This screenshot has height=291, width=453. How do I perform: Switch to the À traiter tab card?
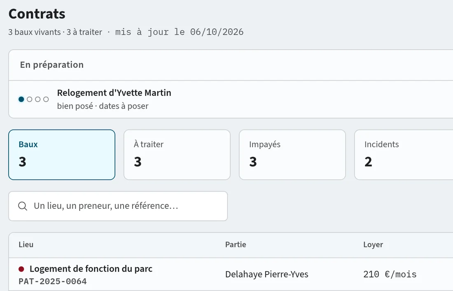tap(177, 155)
